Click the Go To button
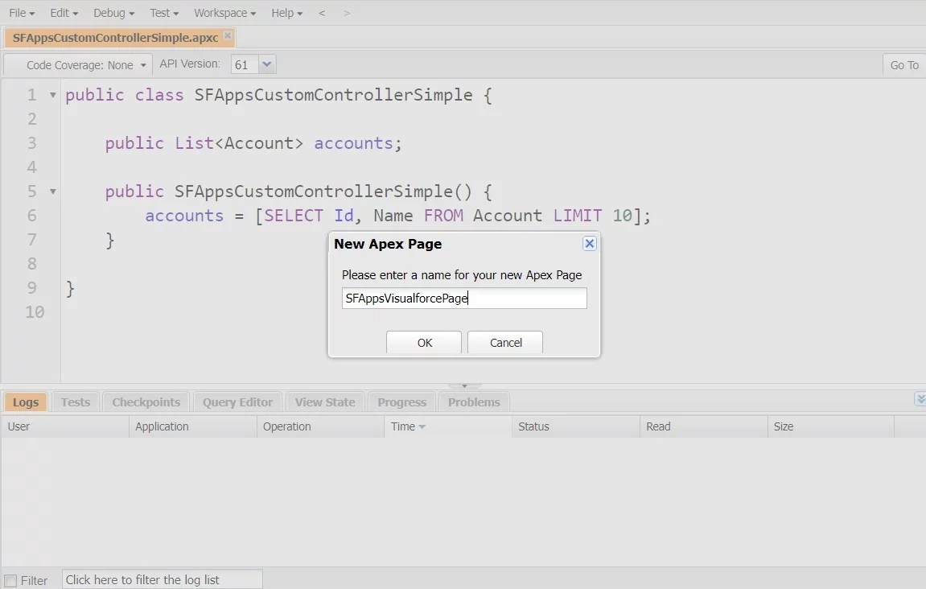 point(903,64)
